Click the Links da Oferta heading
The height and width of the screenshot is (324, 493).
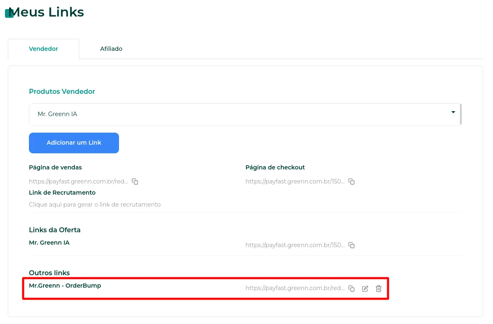[55, 230]
